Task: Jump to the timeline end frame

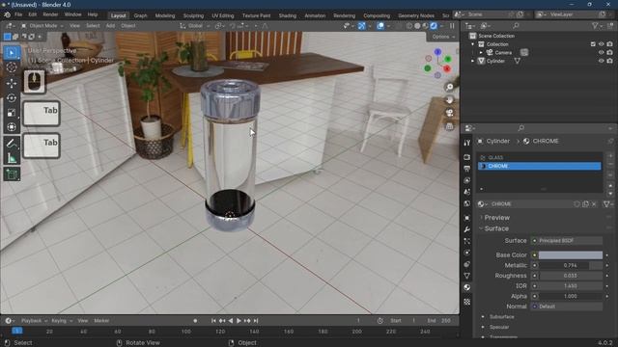Action: [256, 321]
